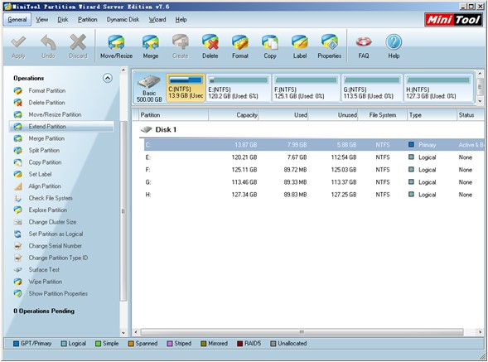Click the Copy toolbar icon
488x362 pixels.
(270, 42)
